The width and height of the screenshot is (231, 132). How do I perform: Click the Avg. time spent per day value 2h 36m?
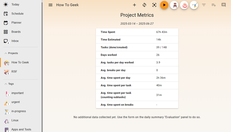coord(161,78)
